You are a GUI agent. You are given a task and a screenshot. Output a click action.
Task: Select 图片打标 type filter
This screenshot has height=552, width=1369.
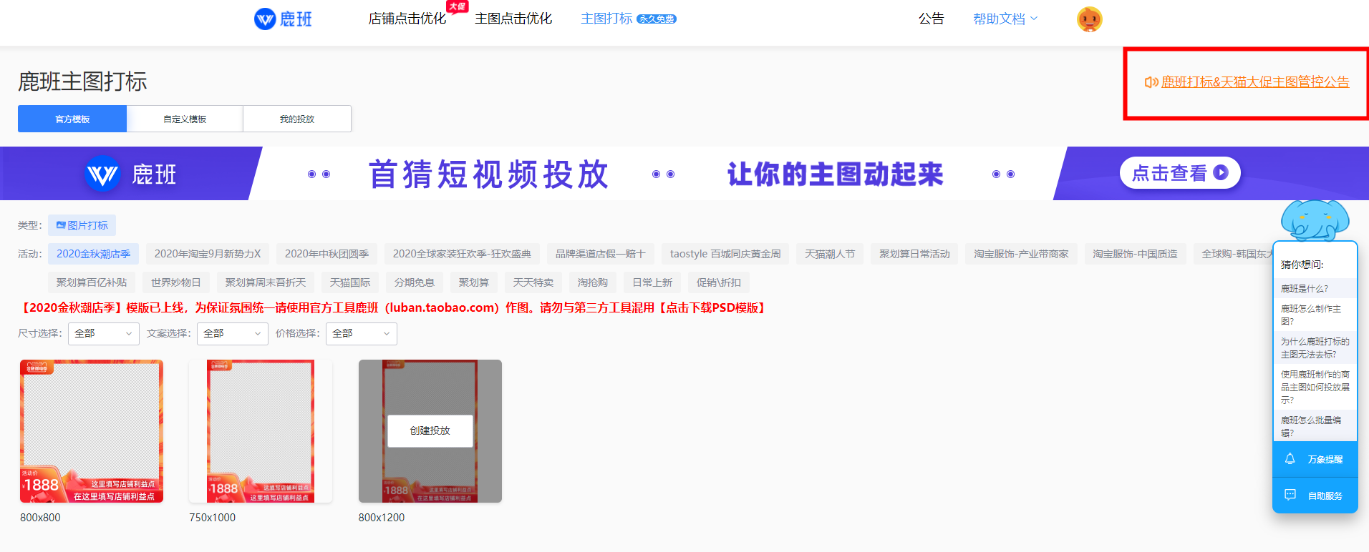pos(82,225)
